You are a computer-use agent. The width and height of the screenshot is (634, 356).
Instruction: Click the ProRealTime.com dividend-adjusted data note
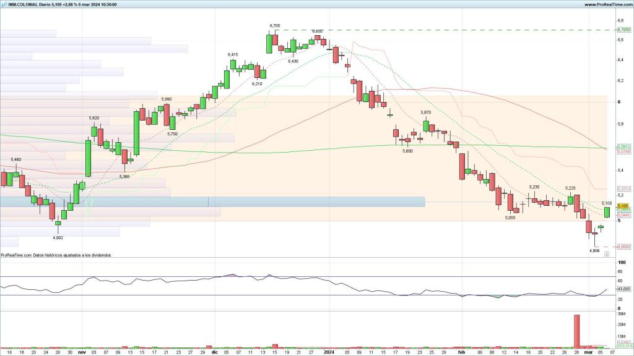pos(56,255)
